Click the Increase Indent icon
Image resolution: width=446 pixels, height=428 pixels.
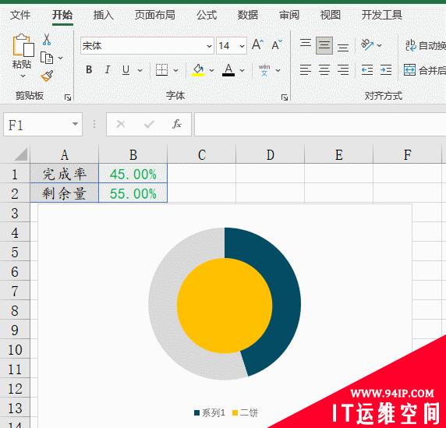tap(386, 69)
